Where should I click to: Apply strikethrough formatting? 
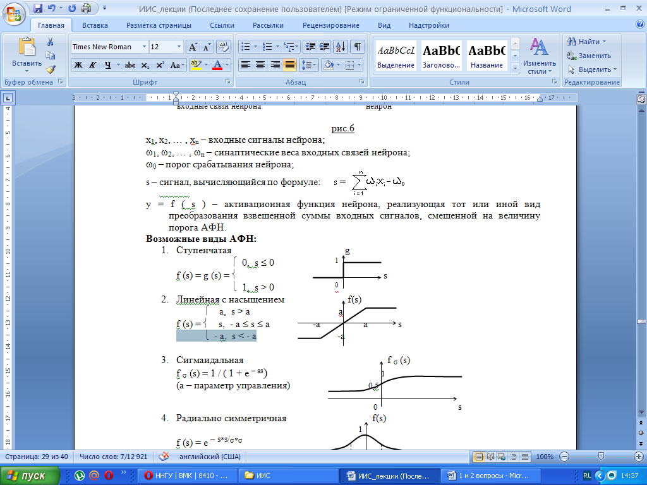130,65
